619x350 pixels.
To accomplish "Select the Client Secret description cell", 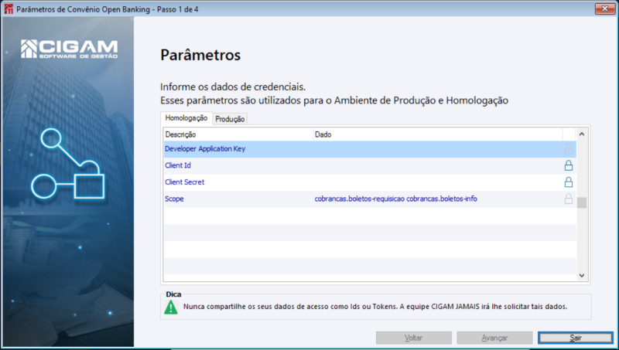I will tap(238, 182).
